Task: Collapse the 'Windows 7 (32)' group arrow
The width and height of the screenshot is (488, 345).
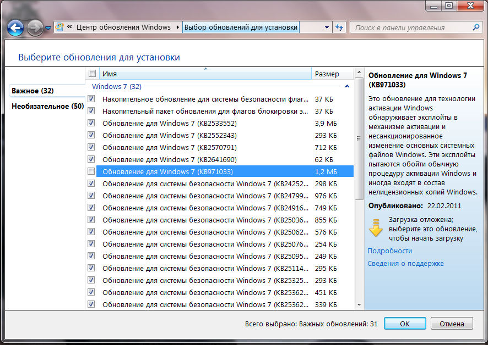Action: (348, 86)
